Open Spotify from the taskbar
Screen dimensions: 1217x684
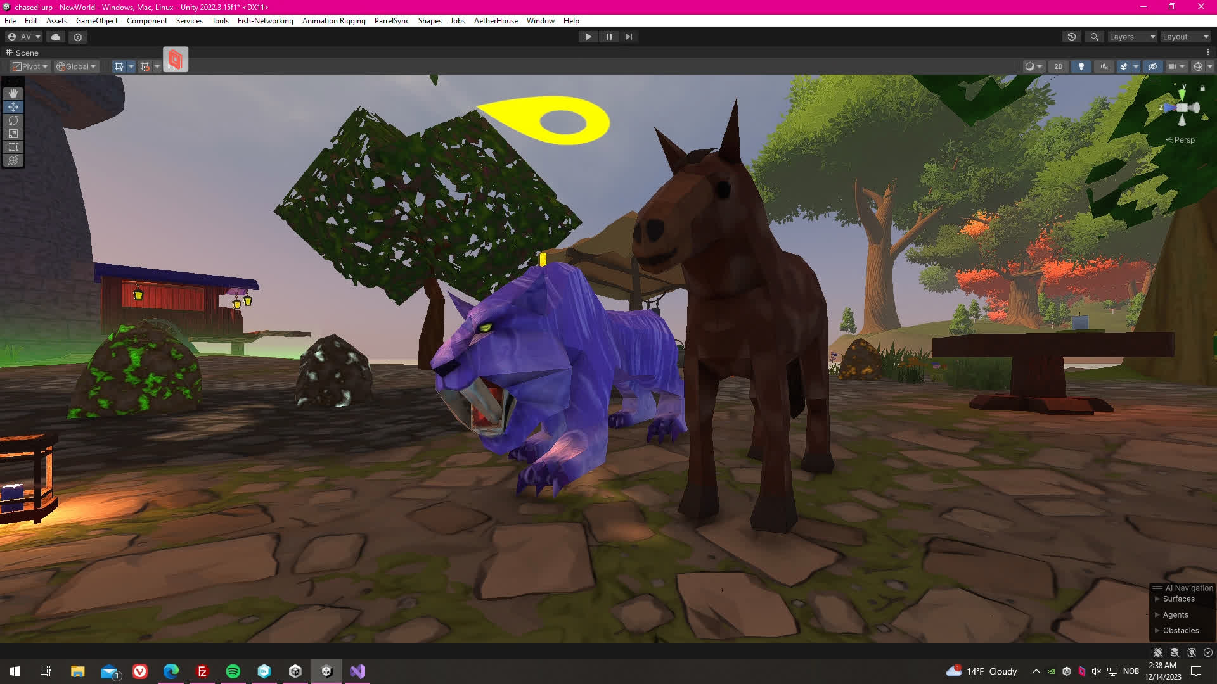click(x=233, y=671)
